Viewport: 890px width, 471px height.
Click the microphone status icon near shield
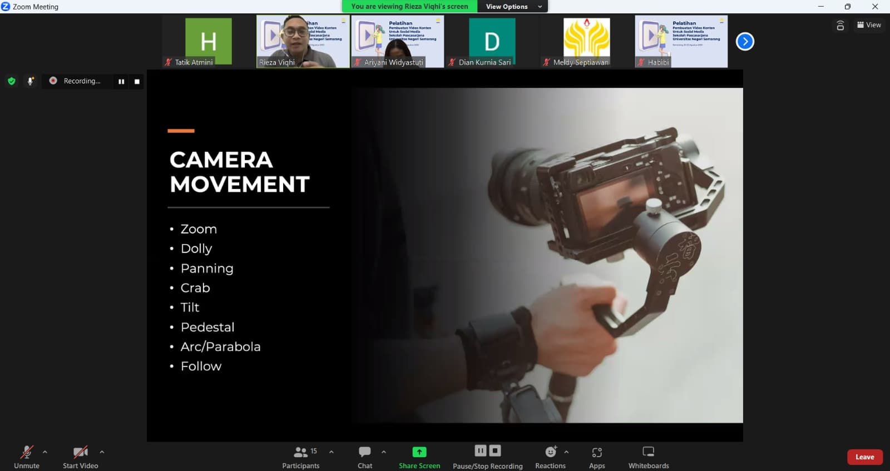click(30, 81)
